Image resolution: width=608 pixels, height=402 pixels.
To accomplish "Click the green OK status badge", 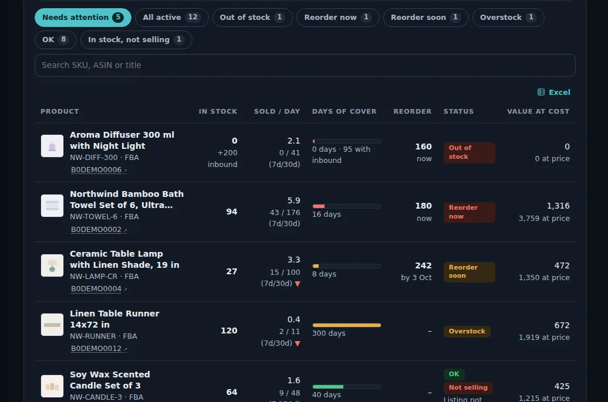I will [x=454, y=374].
